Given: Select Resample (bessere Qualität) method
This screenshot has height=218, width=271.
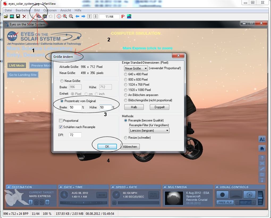Looking at the screenshot, I should click(126, 120).
